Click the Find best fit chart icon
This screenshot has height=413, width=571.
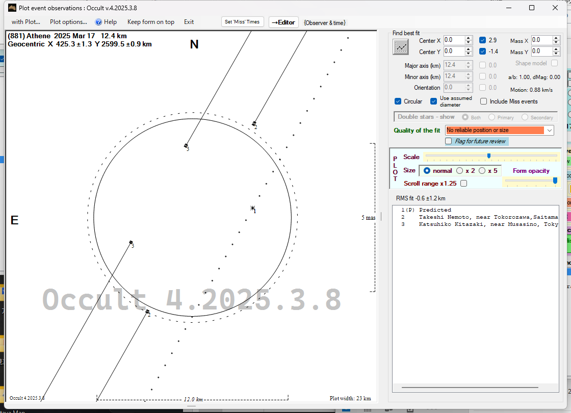(x=401, y=47)
